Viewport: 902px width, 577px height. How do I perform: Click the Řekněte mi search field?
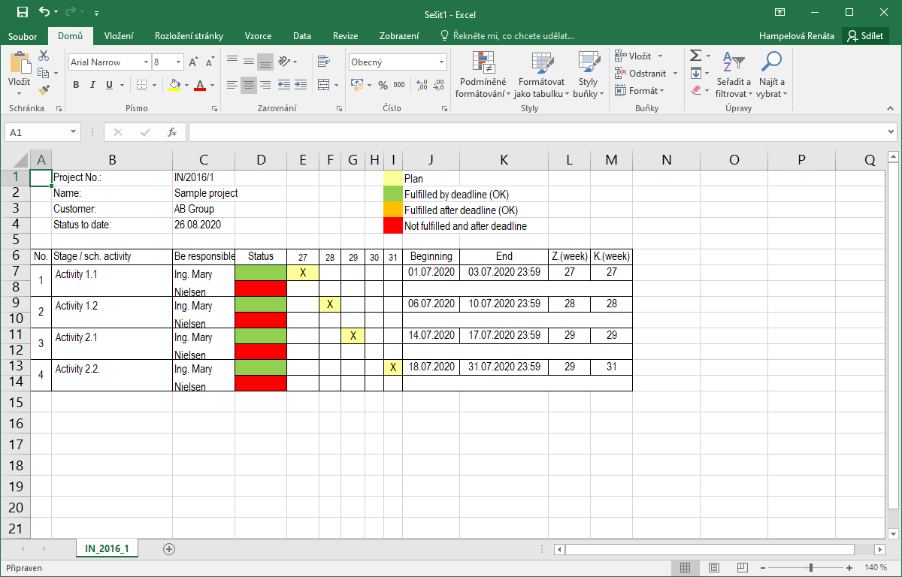point(507,36)
